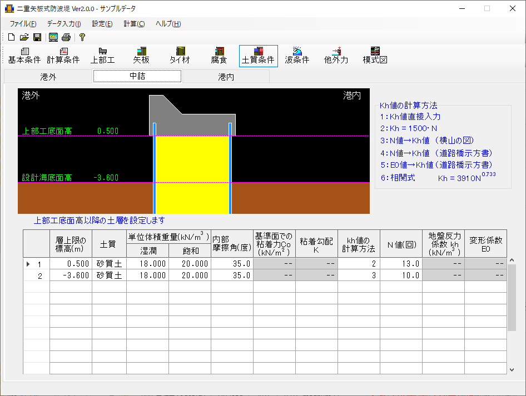Image resolution: width=526 pixels, height=396 pixels.
Task: Click legend line 2:Kh = 1500·N
Action: (x=409, y=128)
